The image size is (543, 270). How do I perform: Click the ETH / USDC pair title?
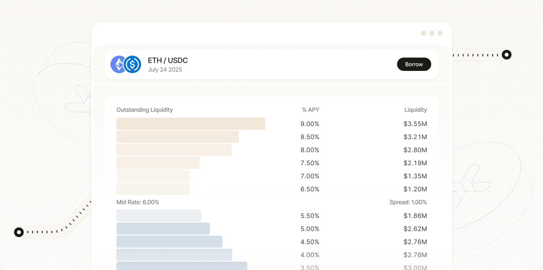coord(167,61)
